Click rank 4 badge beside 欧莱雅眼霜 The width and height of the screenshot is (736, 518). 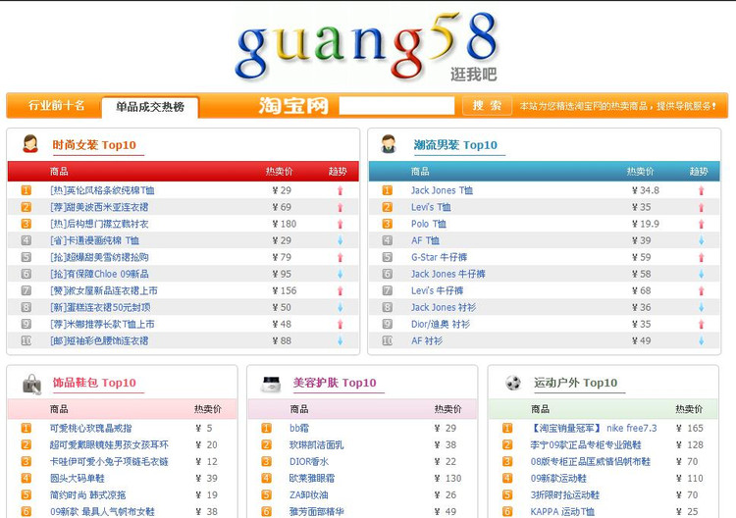point(267,478)
